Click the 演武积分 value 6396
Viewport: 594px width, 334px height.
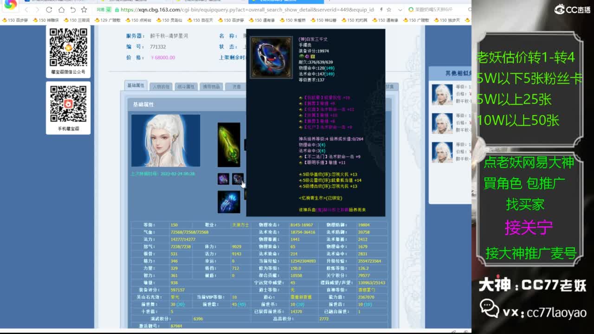pyautogui.click(x=198, y=319)
